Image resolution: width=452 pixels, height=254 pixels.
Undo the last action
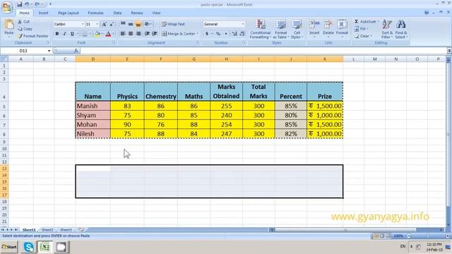(27, 4)
